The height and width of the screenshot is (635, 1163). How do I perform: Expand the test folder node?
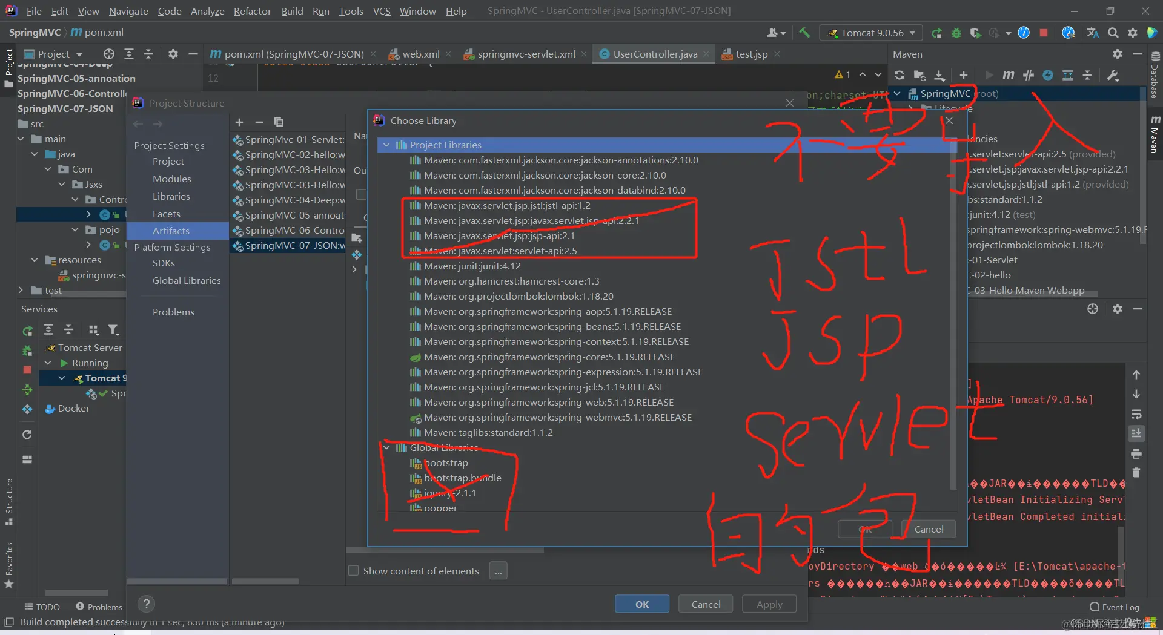[x=21, y=290]
